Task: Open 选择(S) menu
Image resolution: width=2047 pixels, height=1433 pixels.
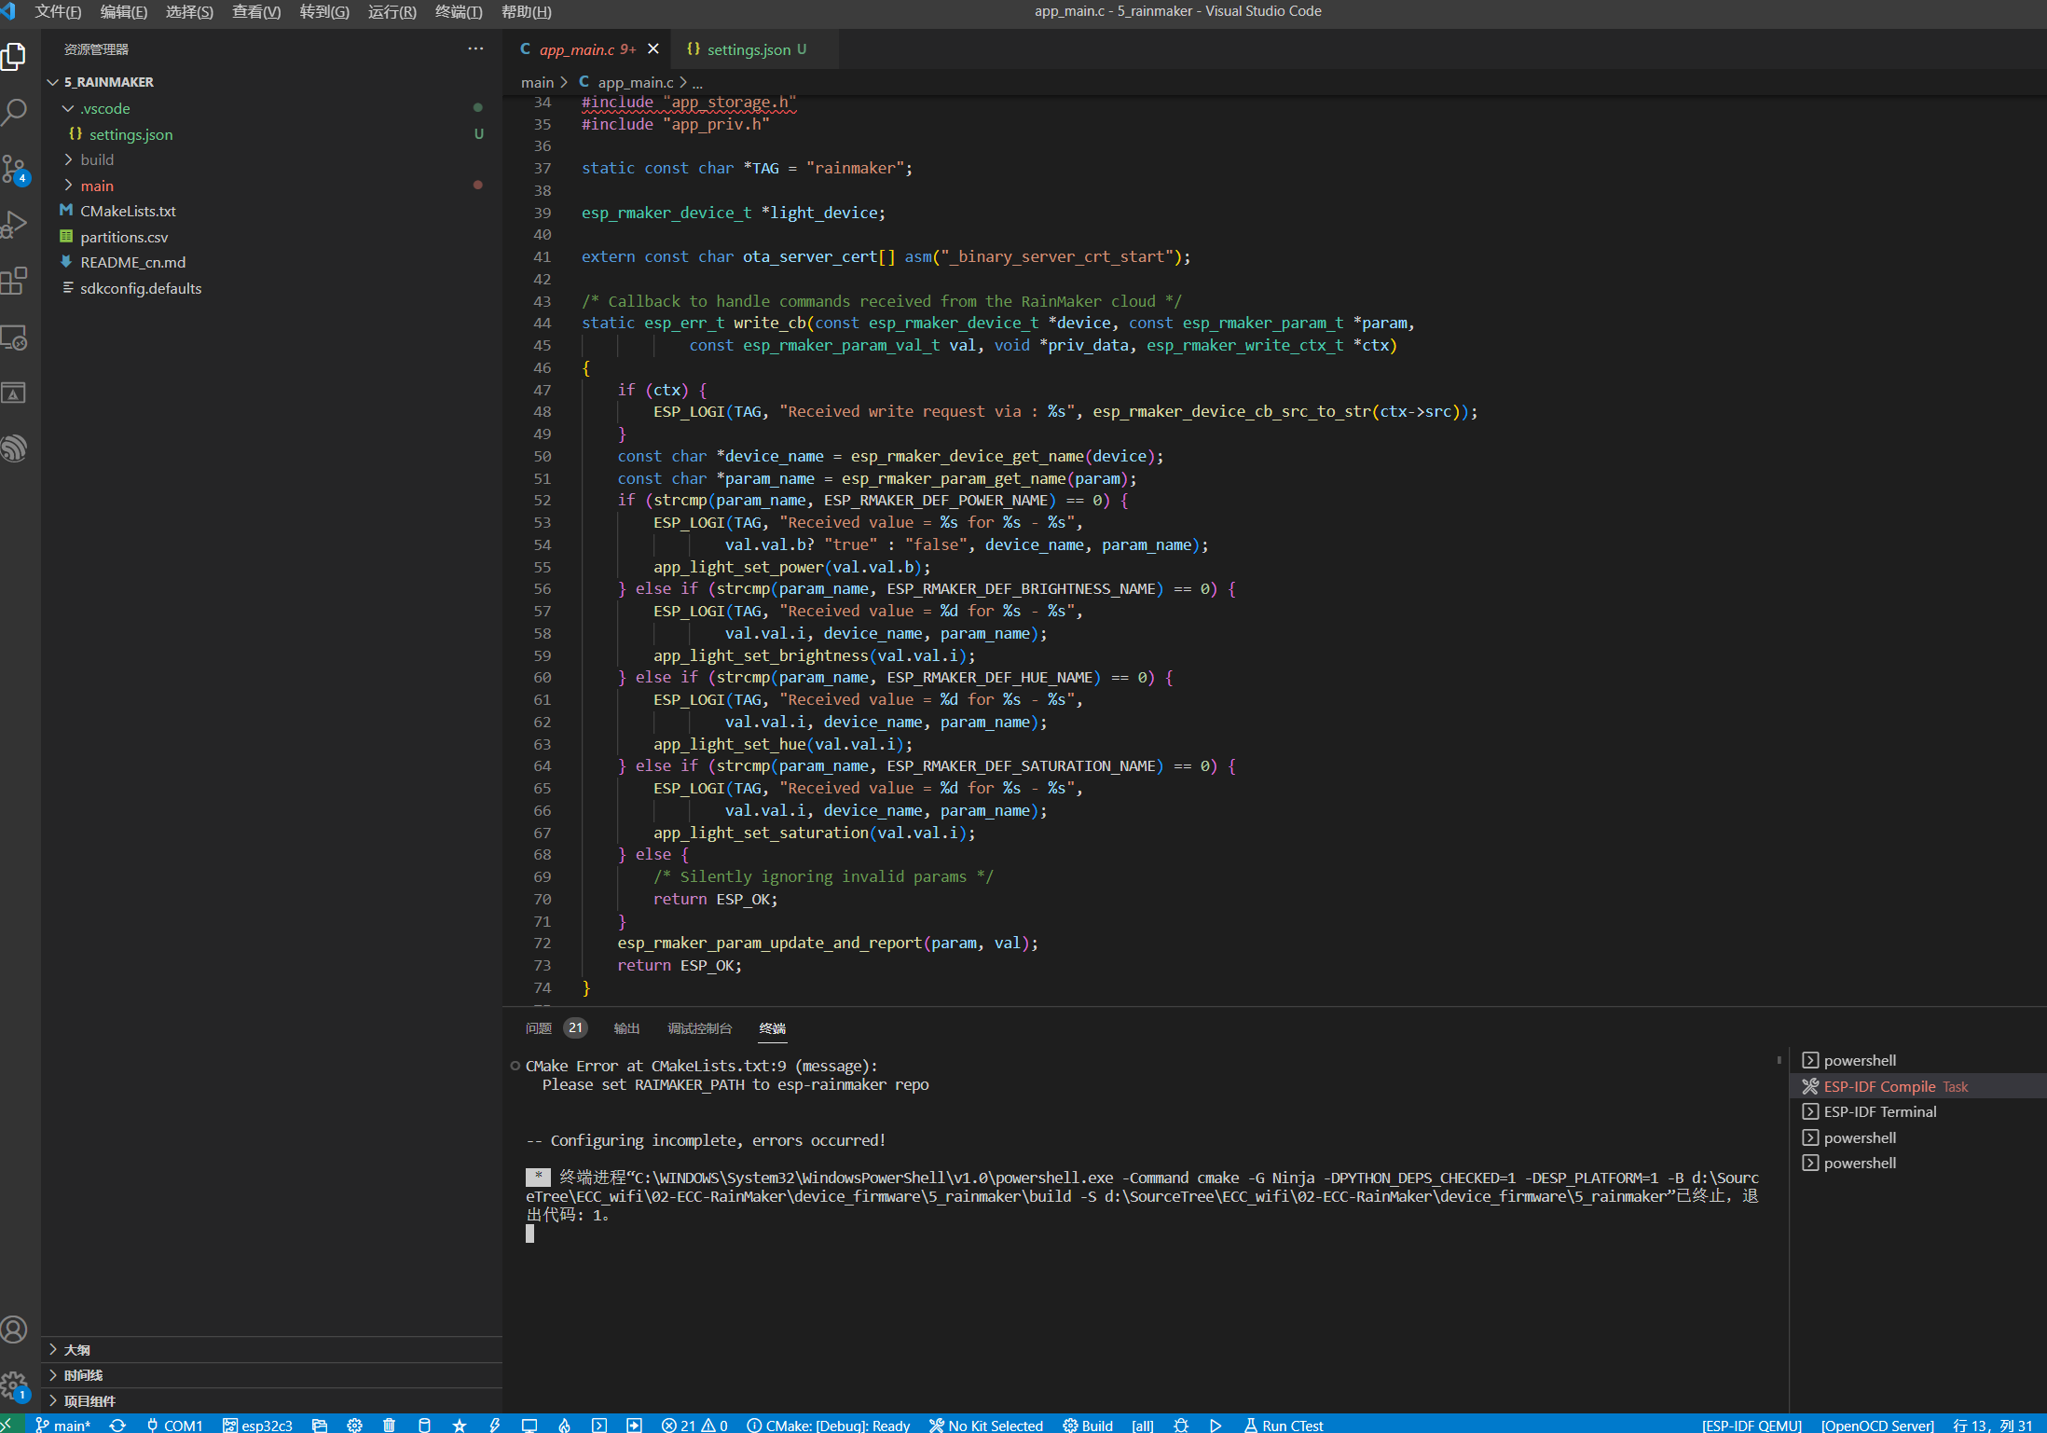Action: [189, 11]
